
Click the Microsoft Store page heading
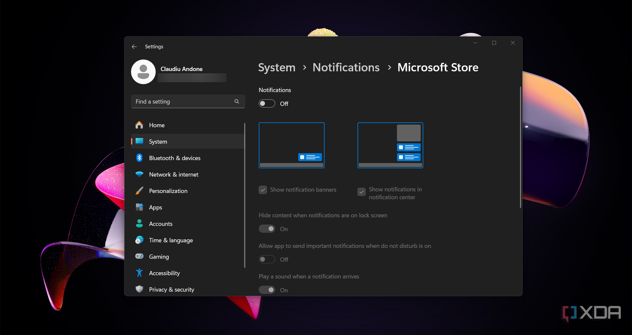point(438,67)
